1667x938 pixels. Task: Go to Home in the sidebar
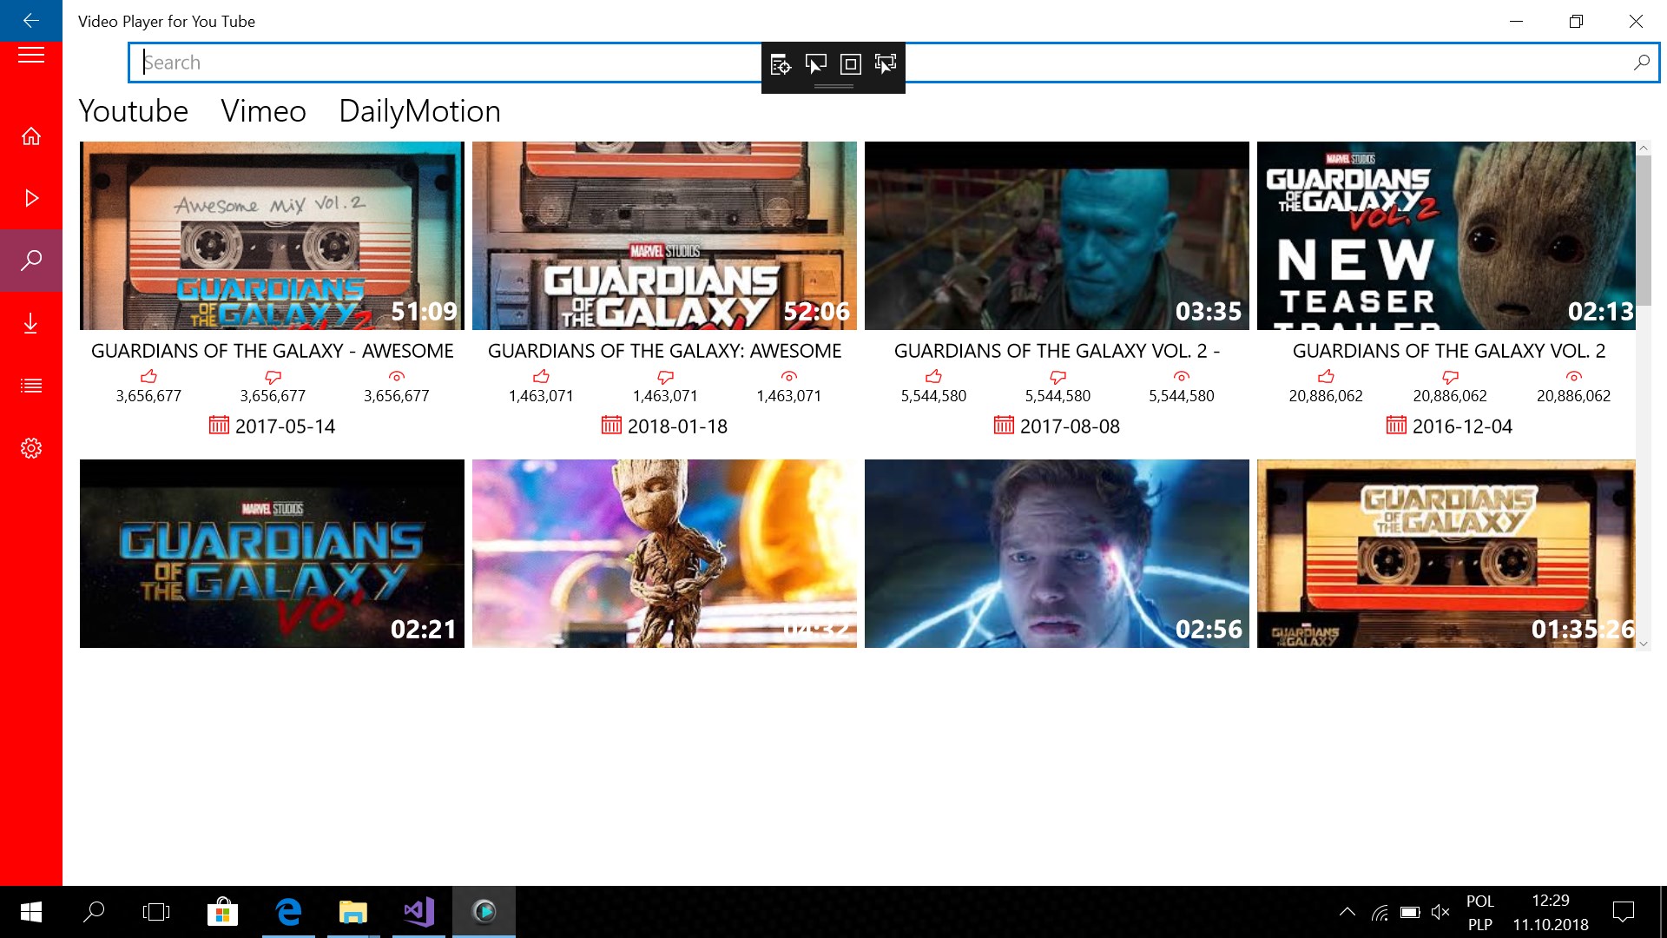[x=31, y=136]
